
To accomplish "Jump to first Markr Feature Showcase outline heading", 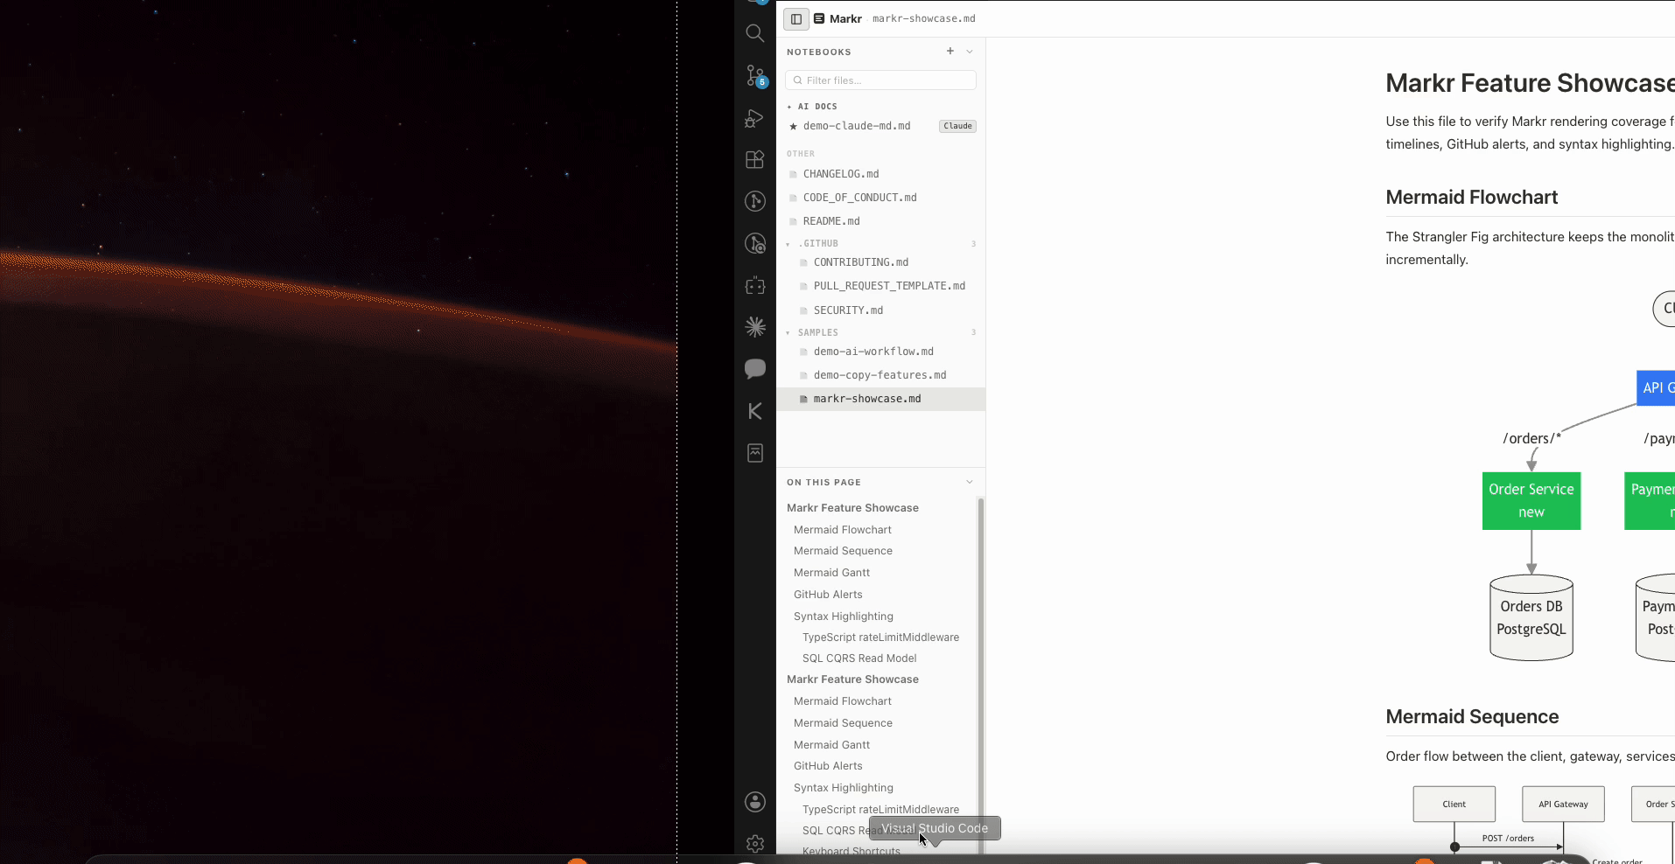I will click(x=852, y=508).
